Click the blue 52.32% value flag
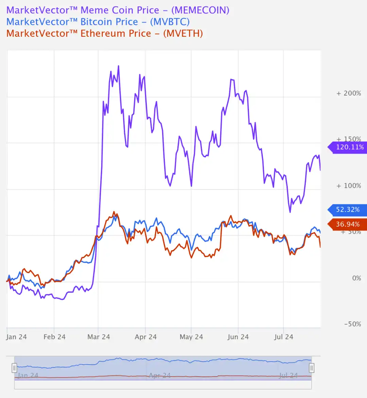This screenshot has width=367, height=398. click(x=348, y=210)
